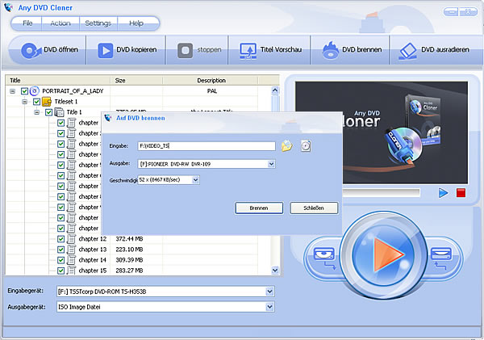The height and width of the screenshot is (340, 484).
Task: Click the chapter 14 scroll icon
Action: coord(71,260)
